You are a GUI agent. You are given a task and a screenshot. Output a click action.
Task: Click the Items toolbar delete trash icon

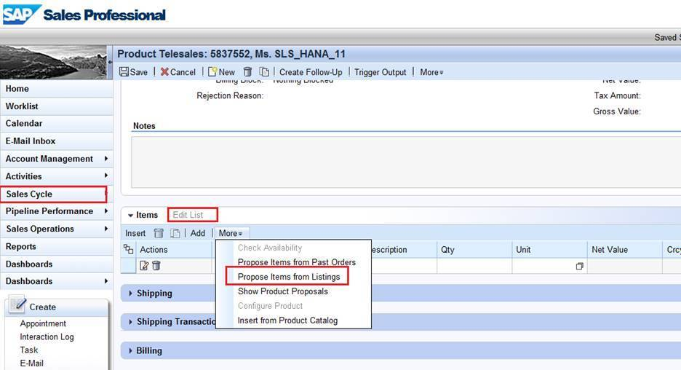point(159,234)
